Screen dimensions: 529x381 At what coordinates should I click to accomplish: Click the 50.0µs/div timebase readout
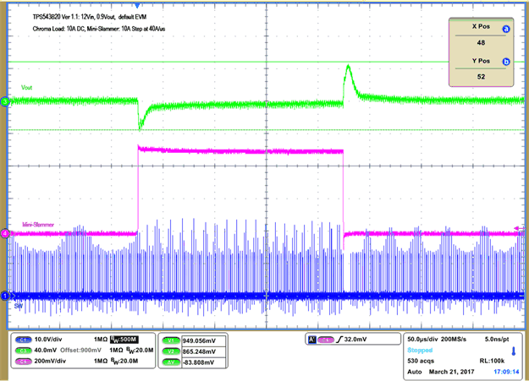(422, 340)
